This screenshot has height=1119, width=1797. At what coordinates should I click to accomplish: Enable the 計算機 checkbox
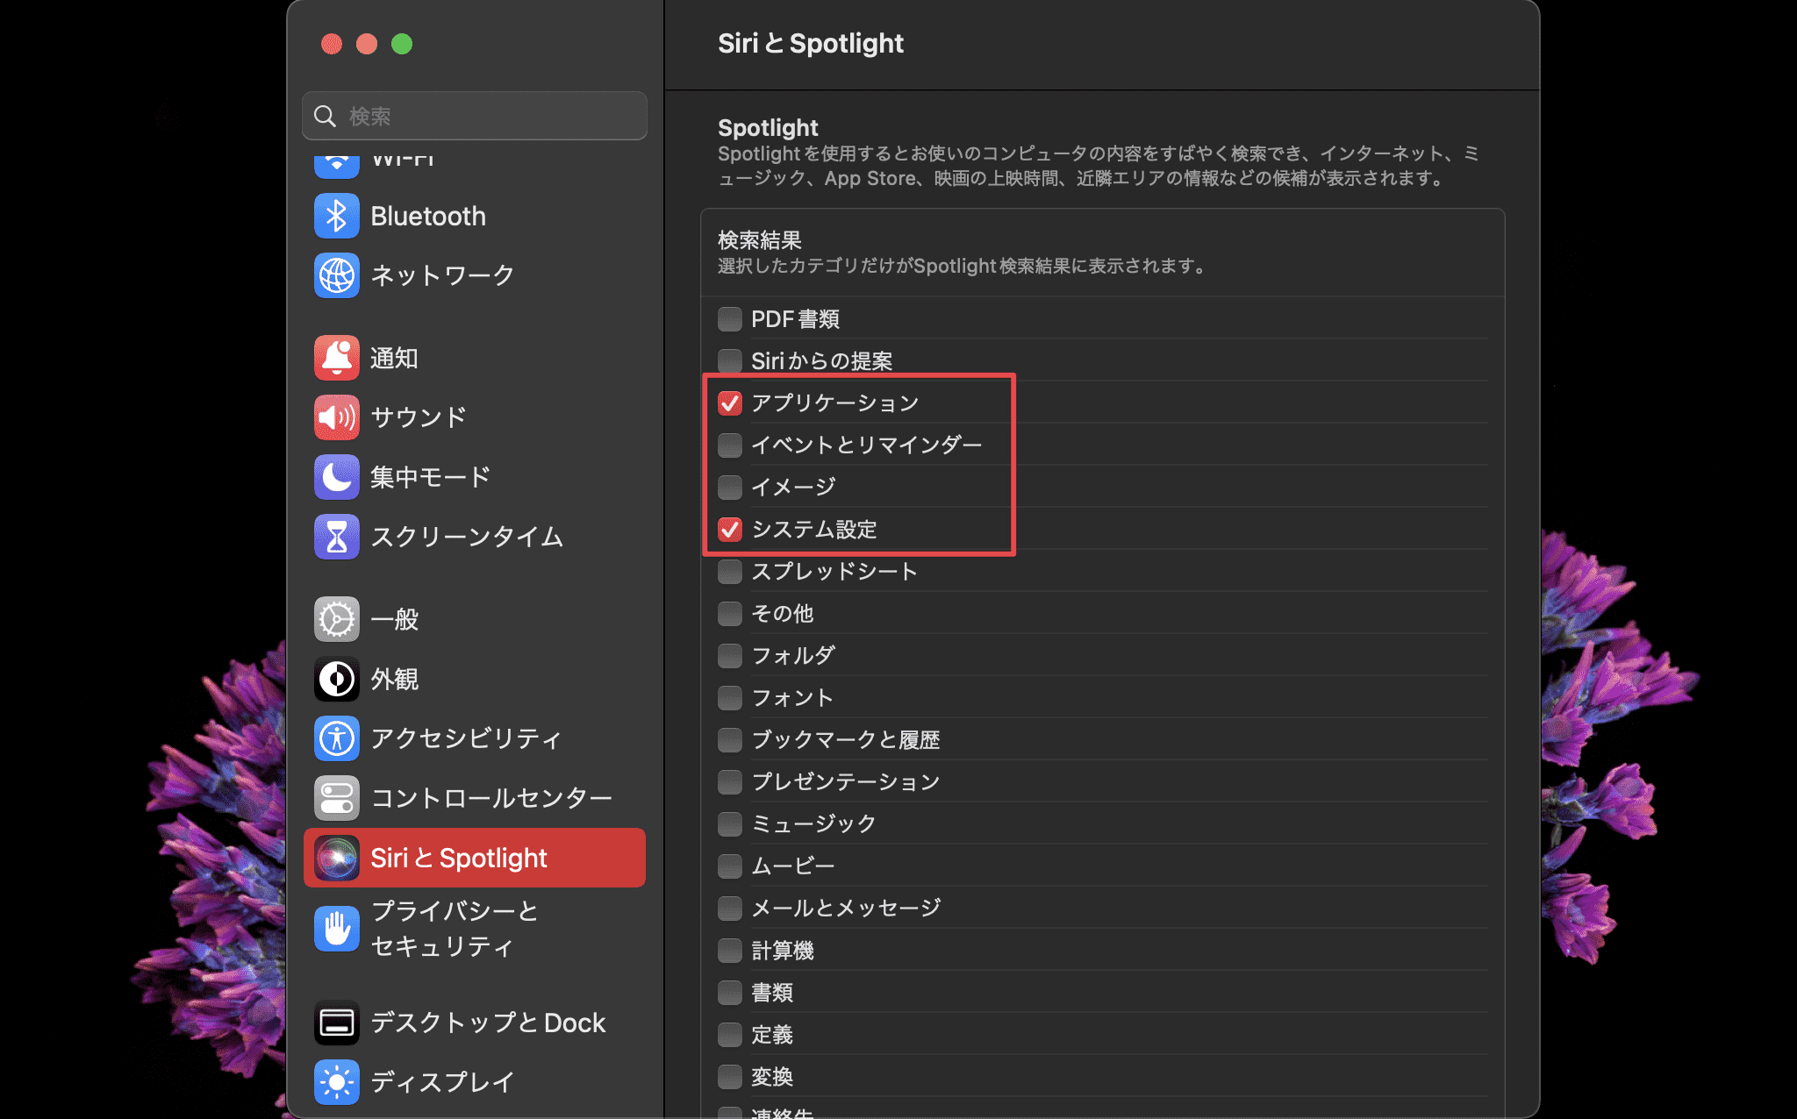730,951
